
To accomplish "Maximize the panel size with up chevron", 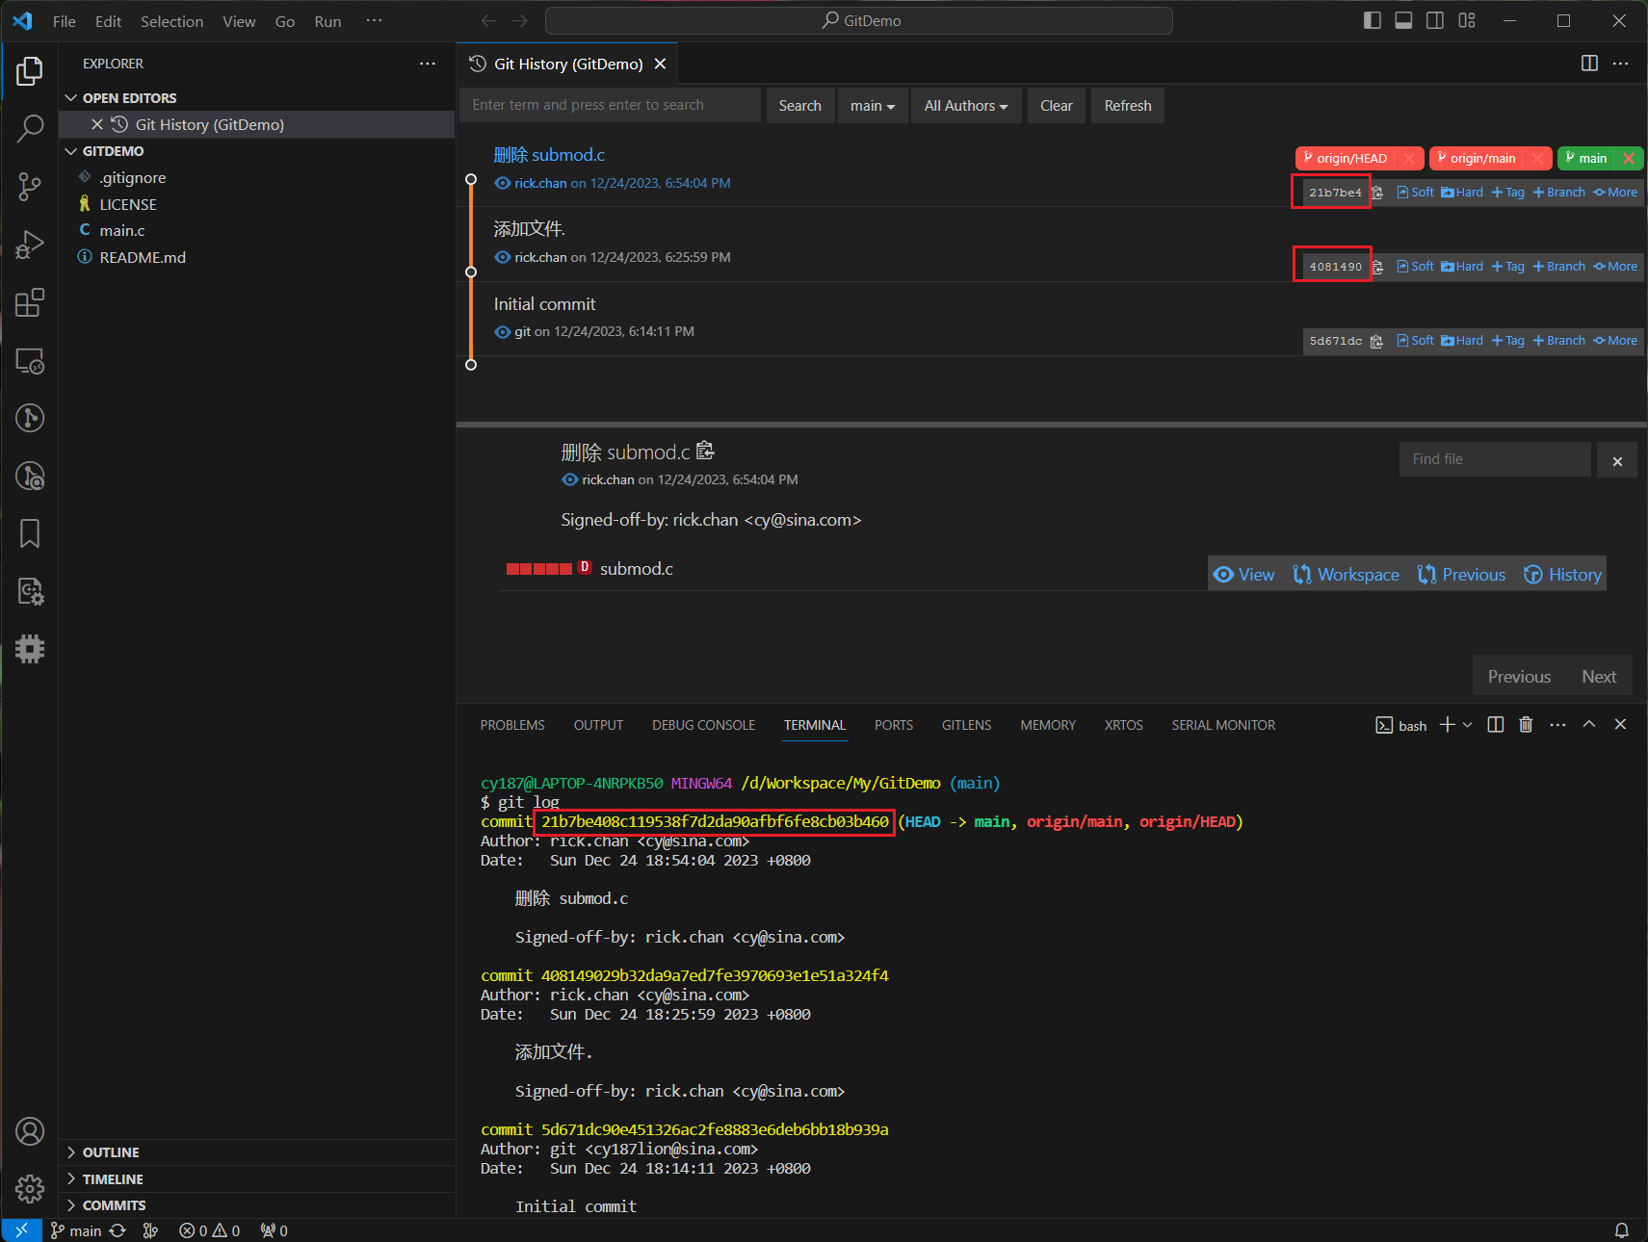I will coord(1589,725).
